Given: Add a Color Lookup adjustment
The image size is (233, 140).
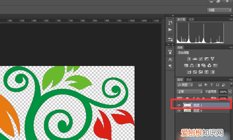Looking at the screenshot, I should (215, 65).
